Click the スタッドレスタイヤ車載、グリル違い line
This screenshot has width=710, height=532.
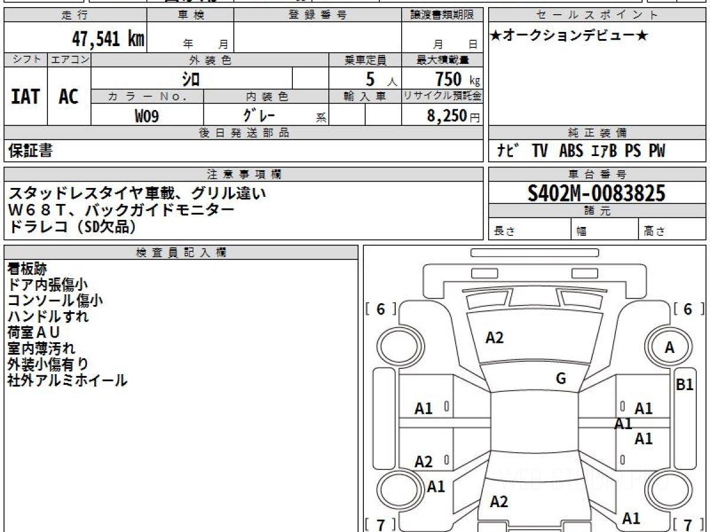pos(137,193)
